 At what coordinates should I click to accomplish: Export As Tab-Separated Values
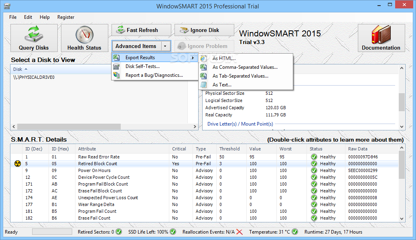pos(246,76)
